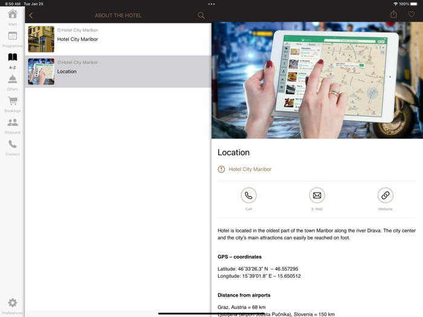Open the three-dot multitasking menu
Screen dimensions: 423x317
click(x=211, y=4)
